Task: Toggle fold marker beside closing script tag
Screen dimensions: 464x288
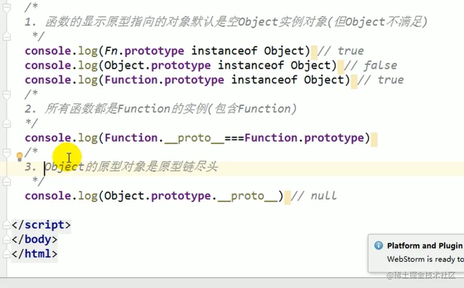Action: click(x=6, y=225)
